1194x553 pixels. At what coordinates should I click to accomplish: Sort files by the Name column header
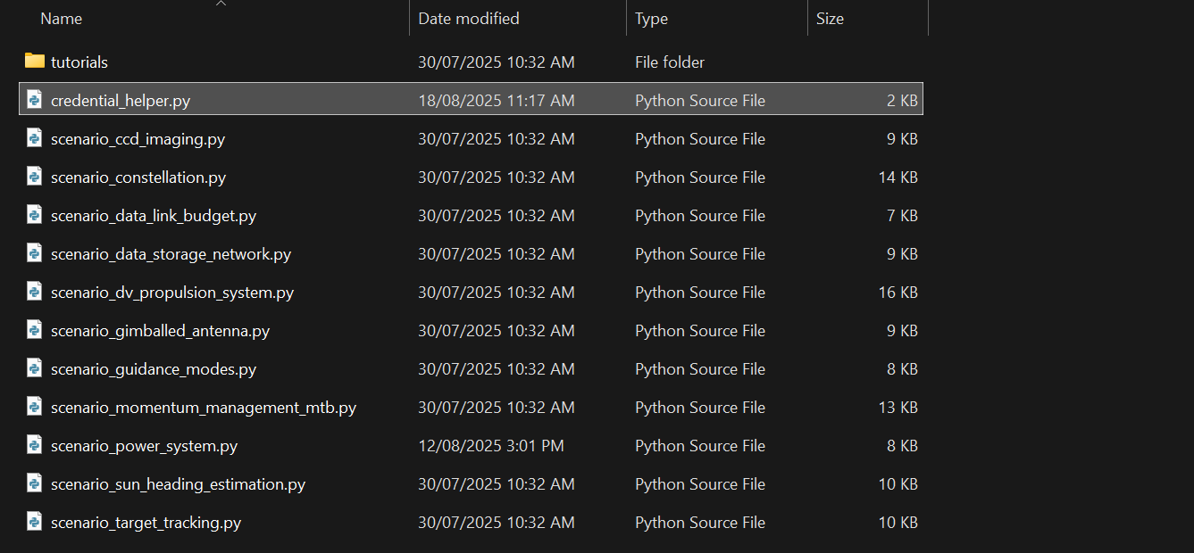(62, 19)
